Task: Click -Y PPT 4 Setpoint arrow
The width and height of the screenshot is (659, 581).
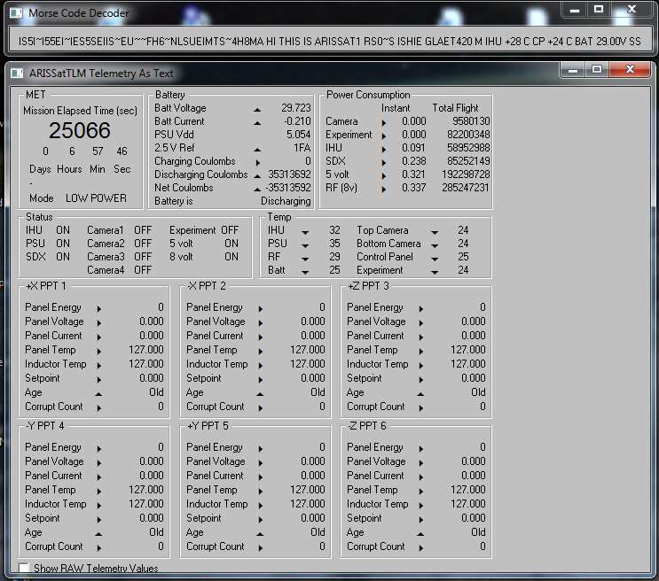Action: tap(99, 520)
